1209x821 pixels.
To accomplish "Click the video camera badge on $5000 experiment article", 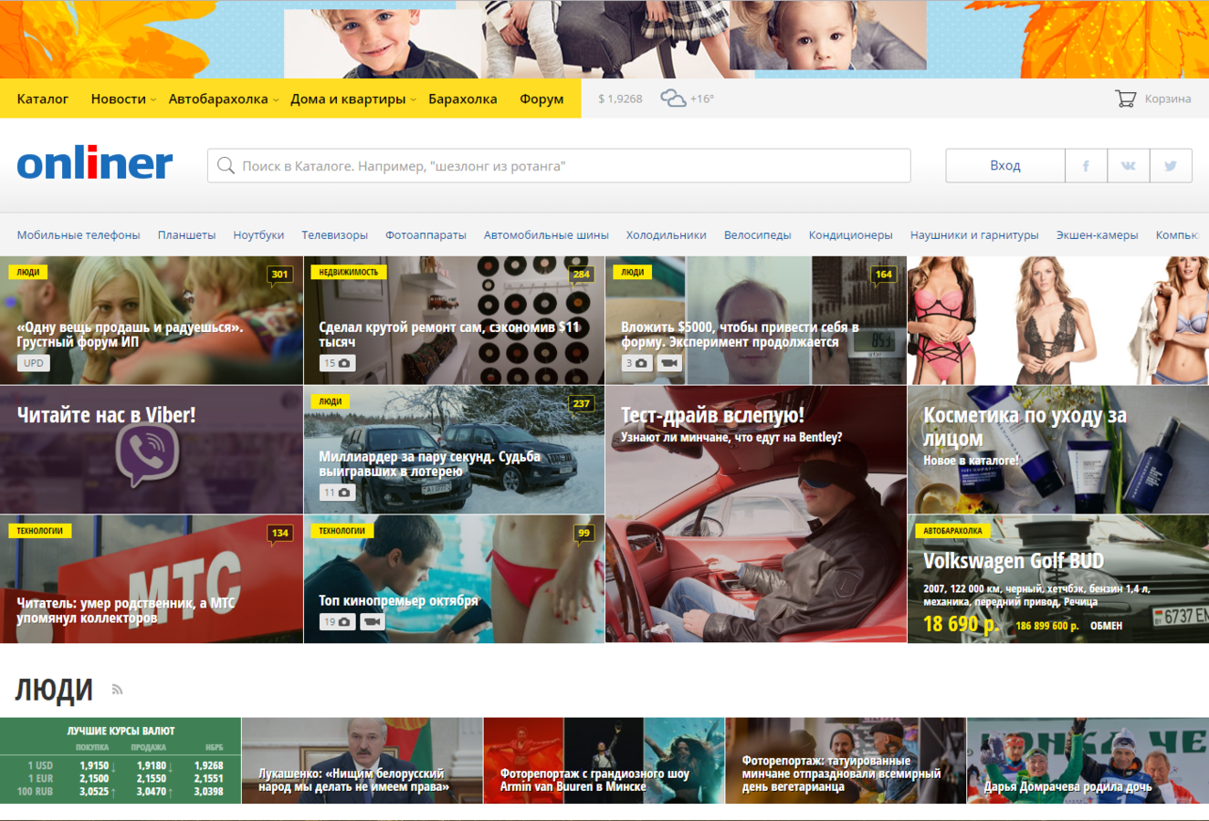I will click(x=668, y=363).
